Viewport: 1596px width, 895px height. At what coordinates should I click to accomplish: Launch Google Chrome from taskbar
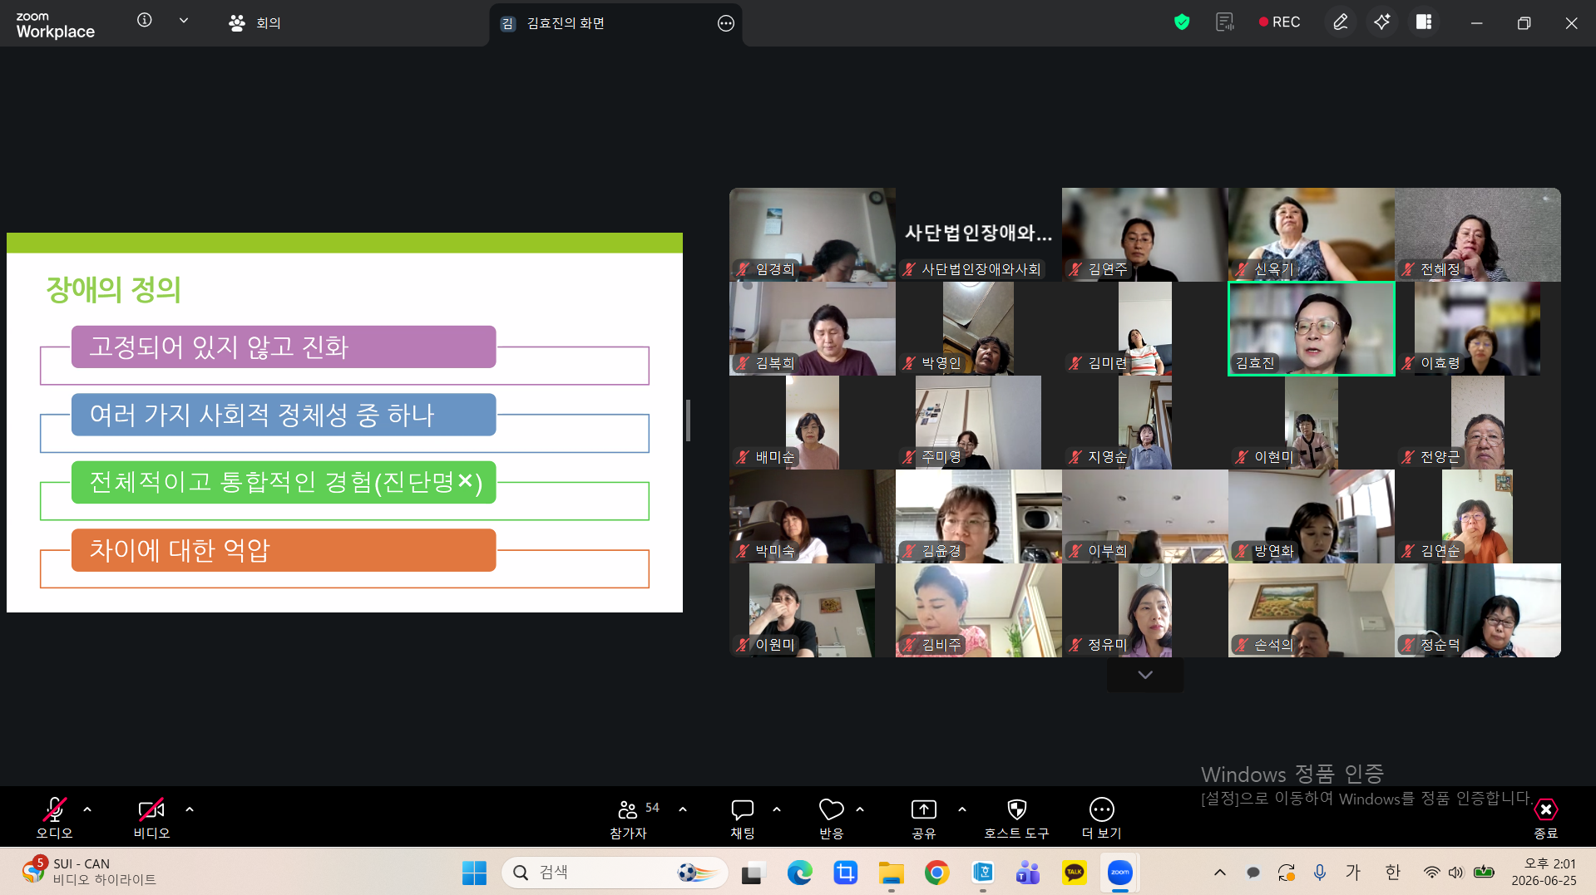pos(936,873)
